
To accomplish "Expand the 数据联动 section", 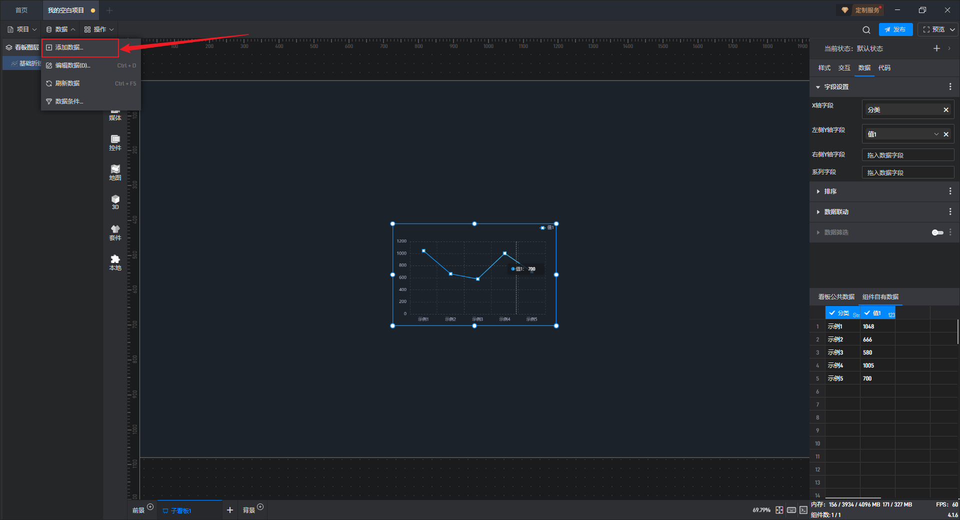I will (x=818, y=212).
